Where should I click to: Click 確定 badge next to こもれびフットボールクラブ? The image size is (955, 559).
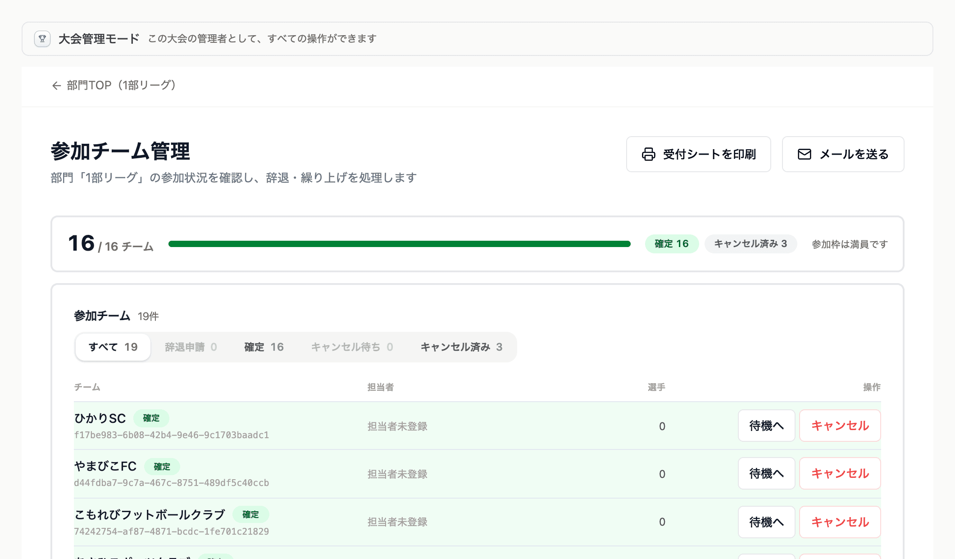[x=251, y=514]
